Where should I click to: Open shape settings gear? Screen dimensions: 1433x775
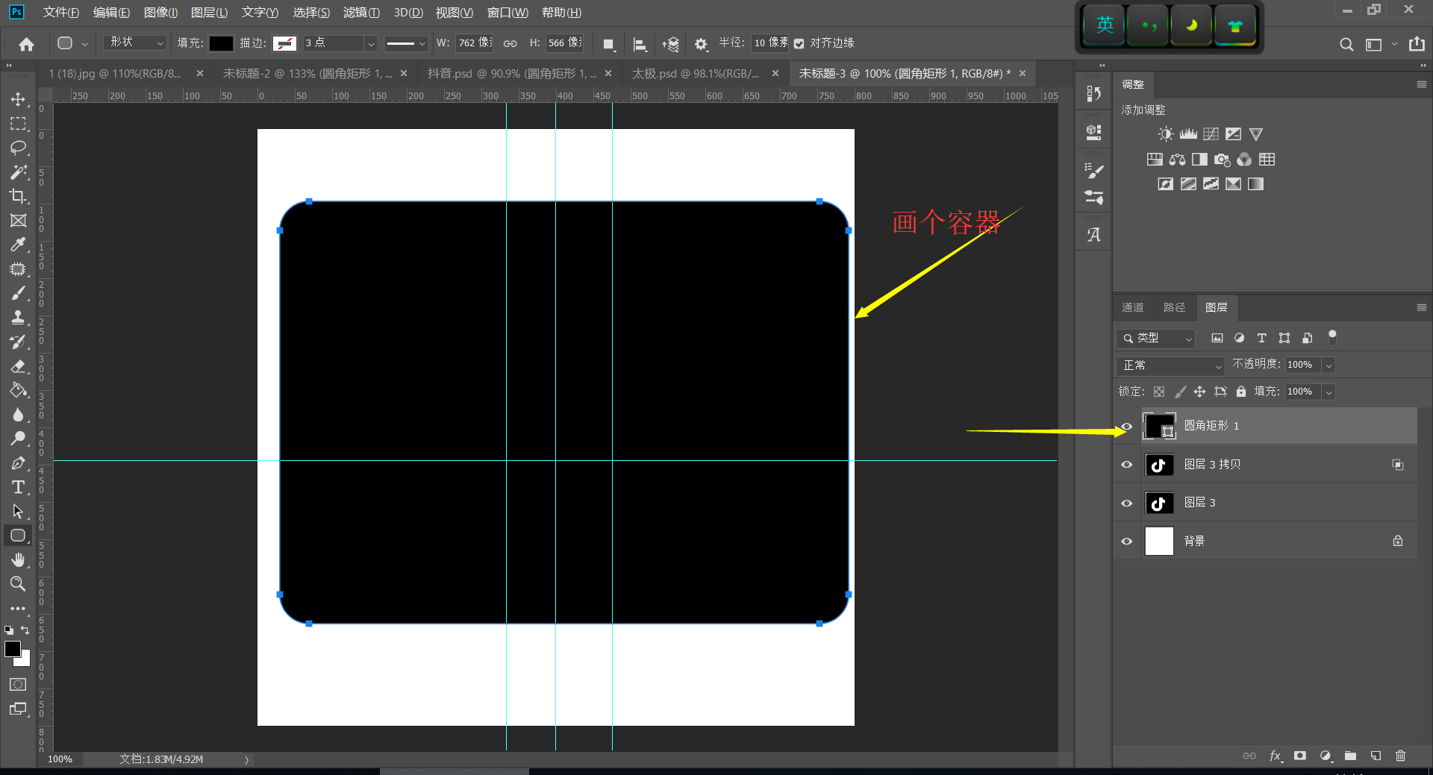point(700,44)
